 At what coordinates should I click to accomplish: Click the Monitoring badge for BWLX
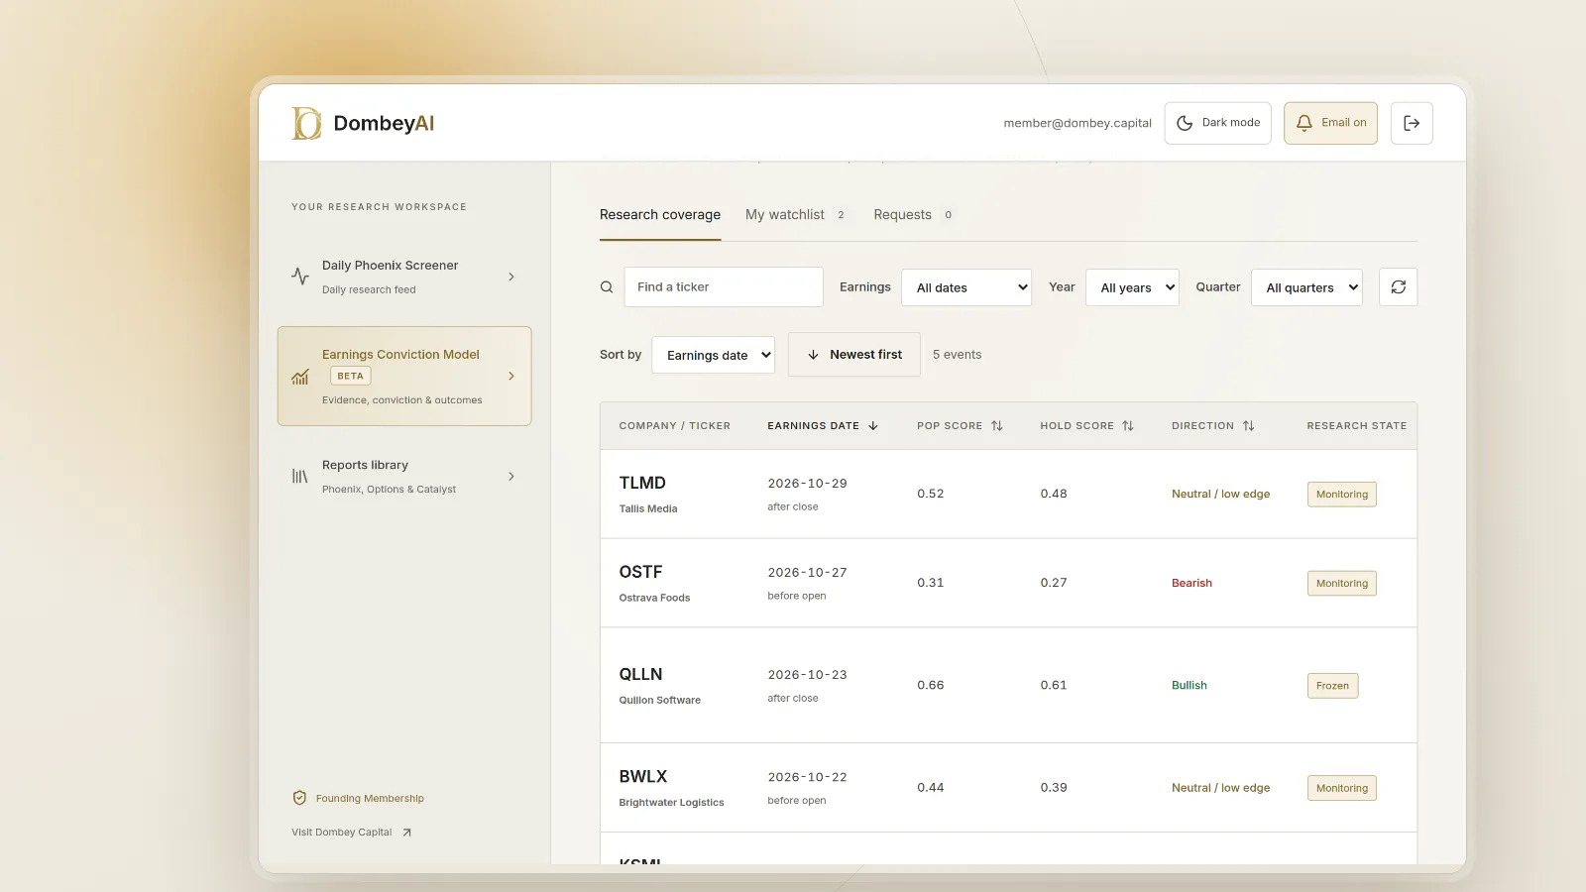coord(1342,789)
